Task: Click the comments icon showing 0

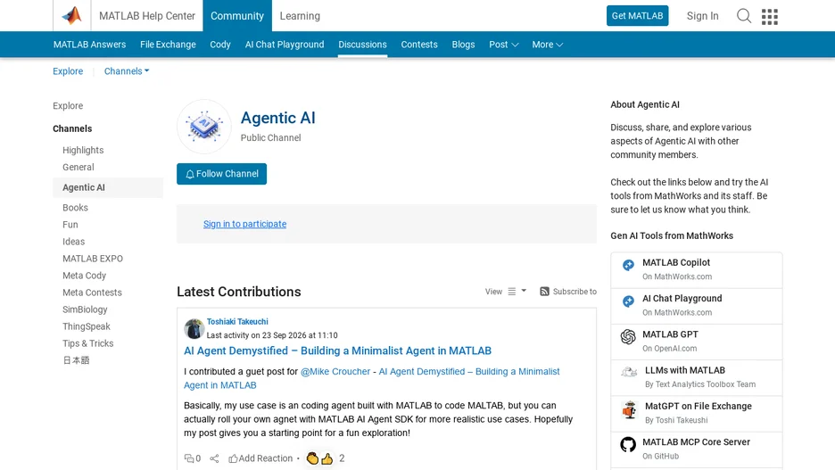Action: tap(189, 458)
